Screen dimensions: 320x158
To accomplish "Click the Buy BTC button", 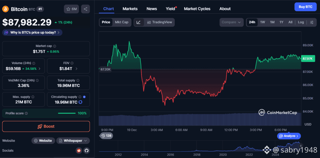I will [x=306, y=7].
